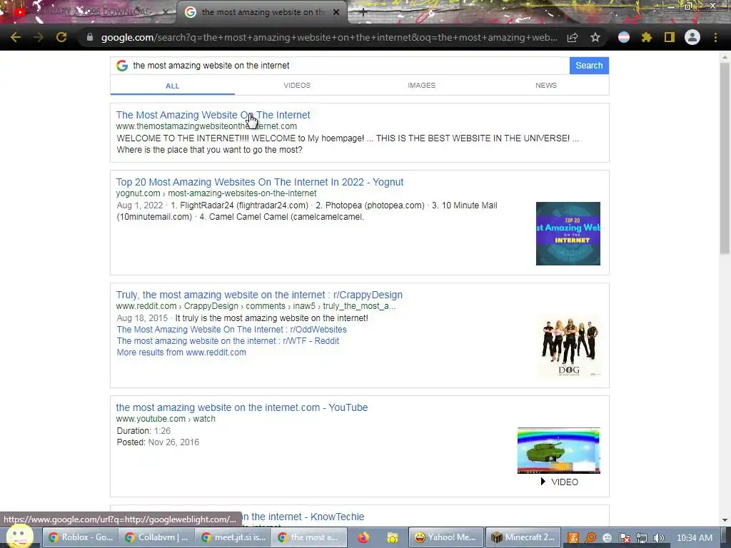Close the YouTube download tab
731x548 pixels.
[x=166, y=12]
